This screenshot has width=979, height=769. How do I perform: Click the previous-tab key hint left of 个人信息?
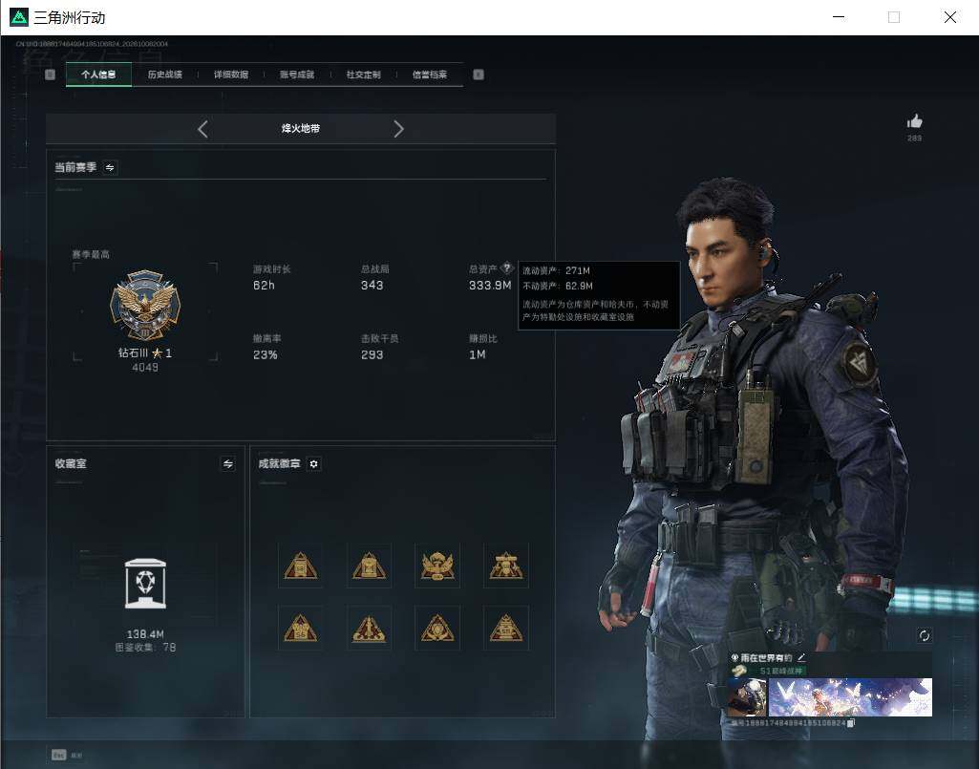[51, 75]
